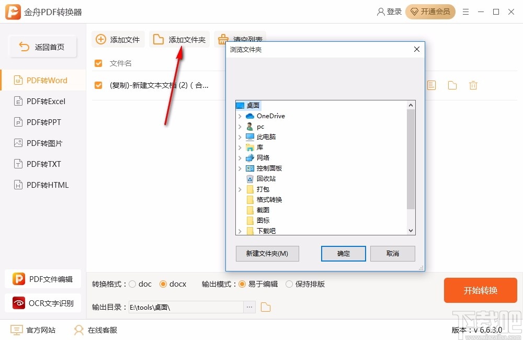
Task: Open the document preview icon on file row
Action: [x=431, y=85]
